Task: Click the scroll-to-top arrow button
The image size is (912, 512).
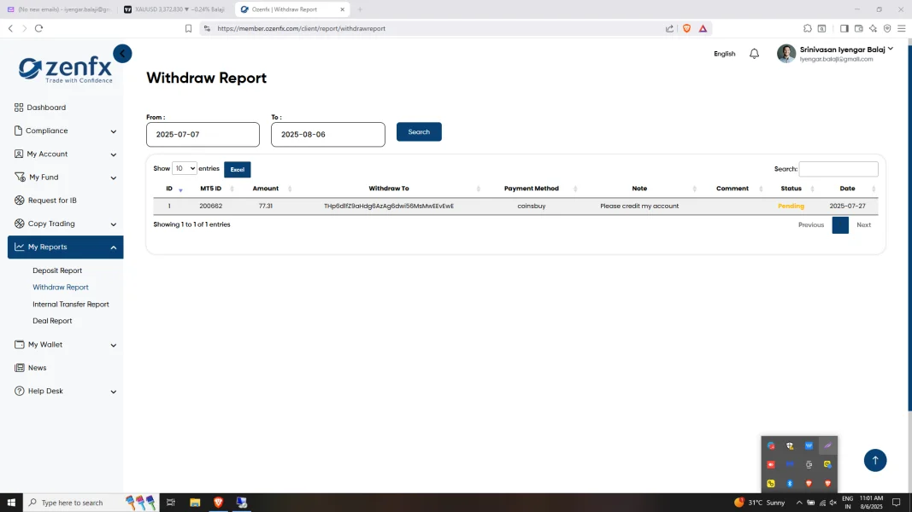Action: 874,461
